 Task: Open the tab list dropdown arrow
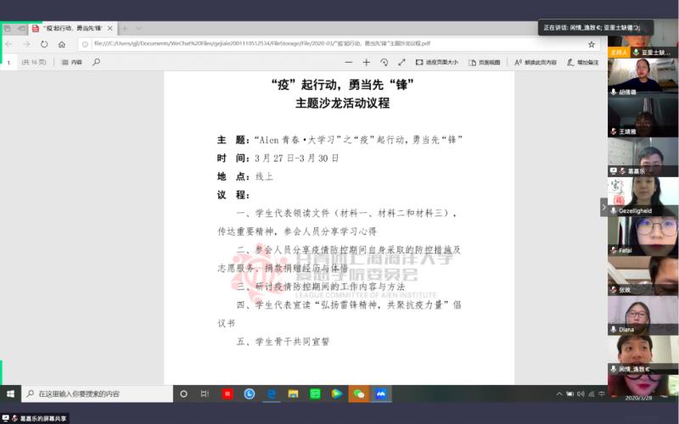point(139,28)
